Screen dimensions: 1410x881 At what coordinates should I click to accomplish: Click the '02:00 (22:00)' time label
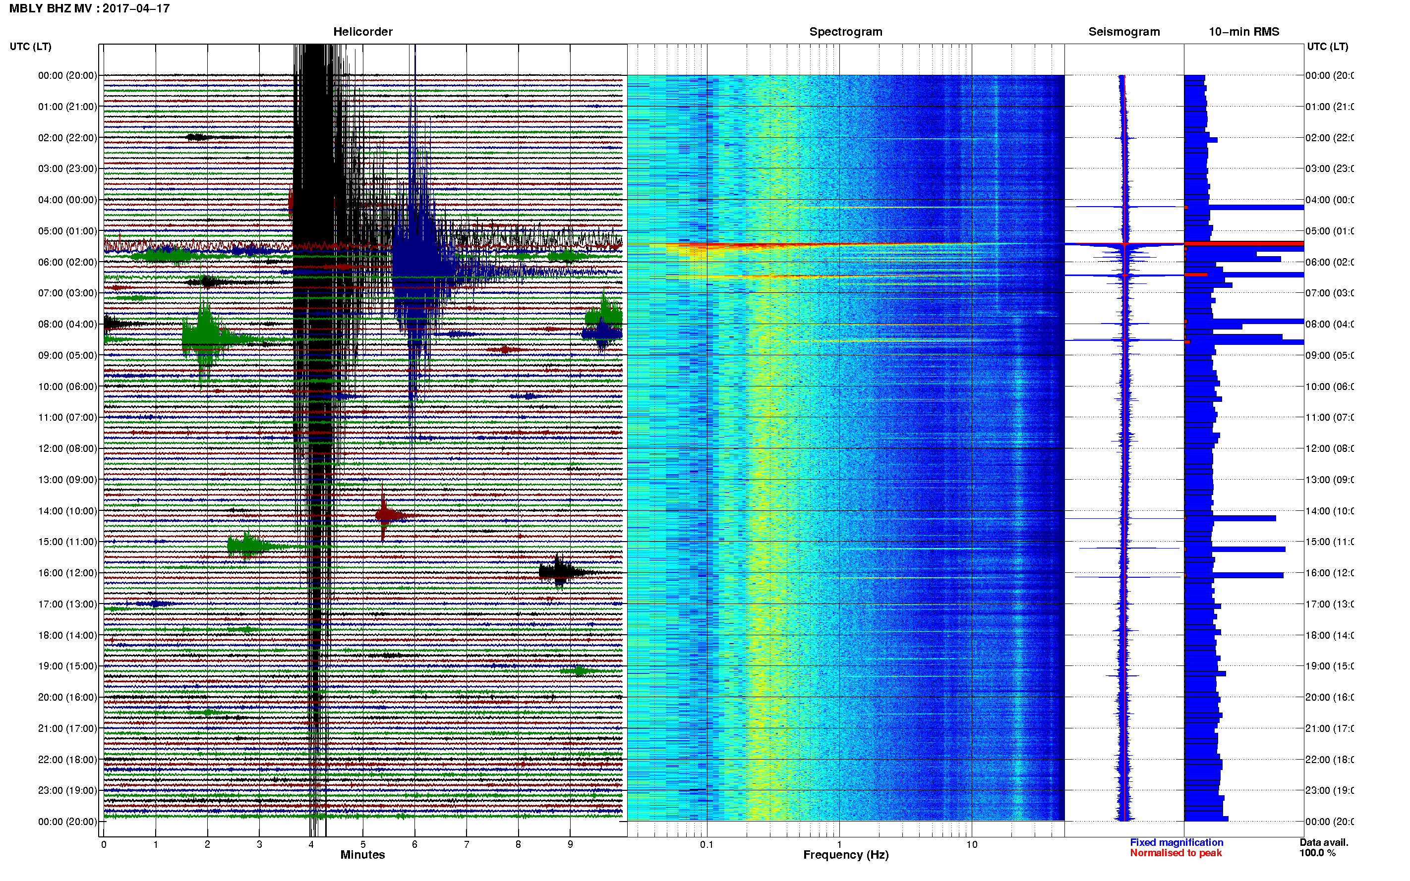[67, 138]
